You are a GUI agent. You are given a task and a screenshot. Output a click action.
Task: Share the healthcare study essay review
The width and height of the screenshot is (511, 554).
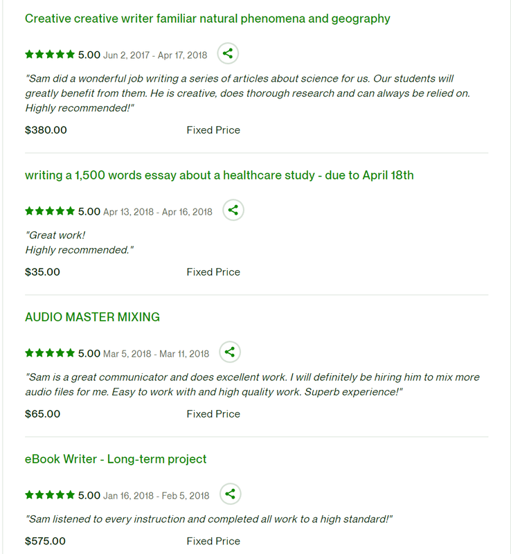(x=233, y=211)
